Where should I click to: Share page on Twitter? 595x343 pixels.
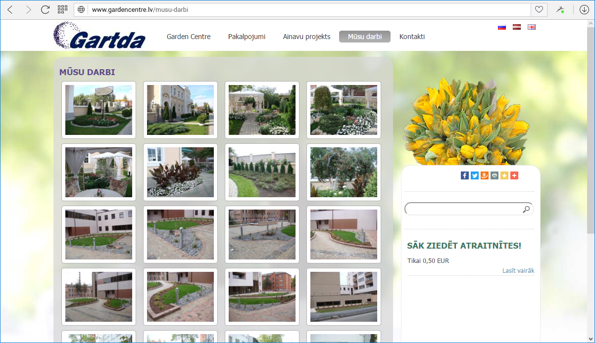475,175
